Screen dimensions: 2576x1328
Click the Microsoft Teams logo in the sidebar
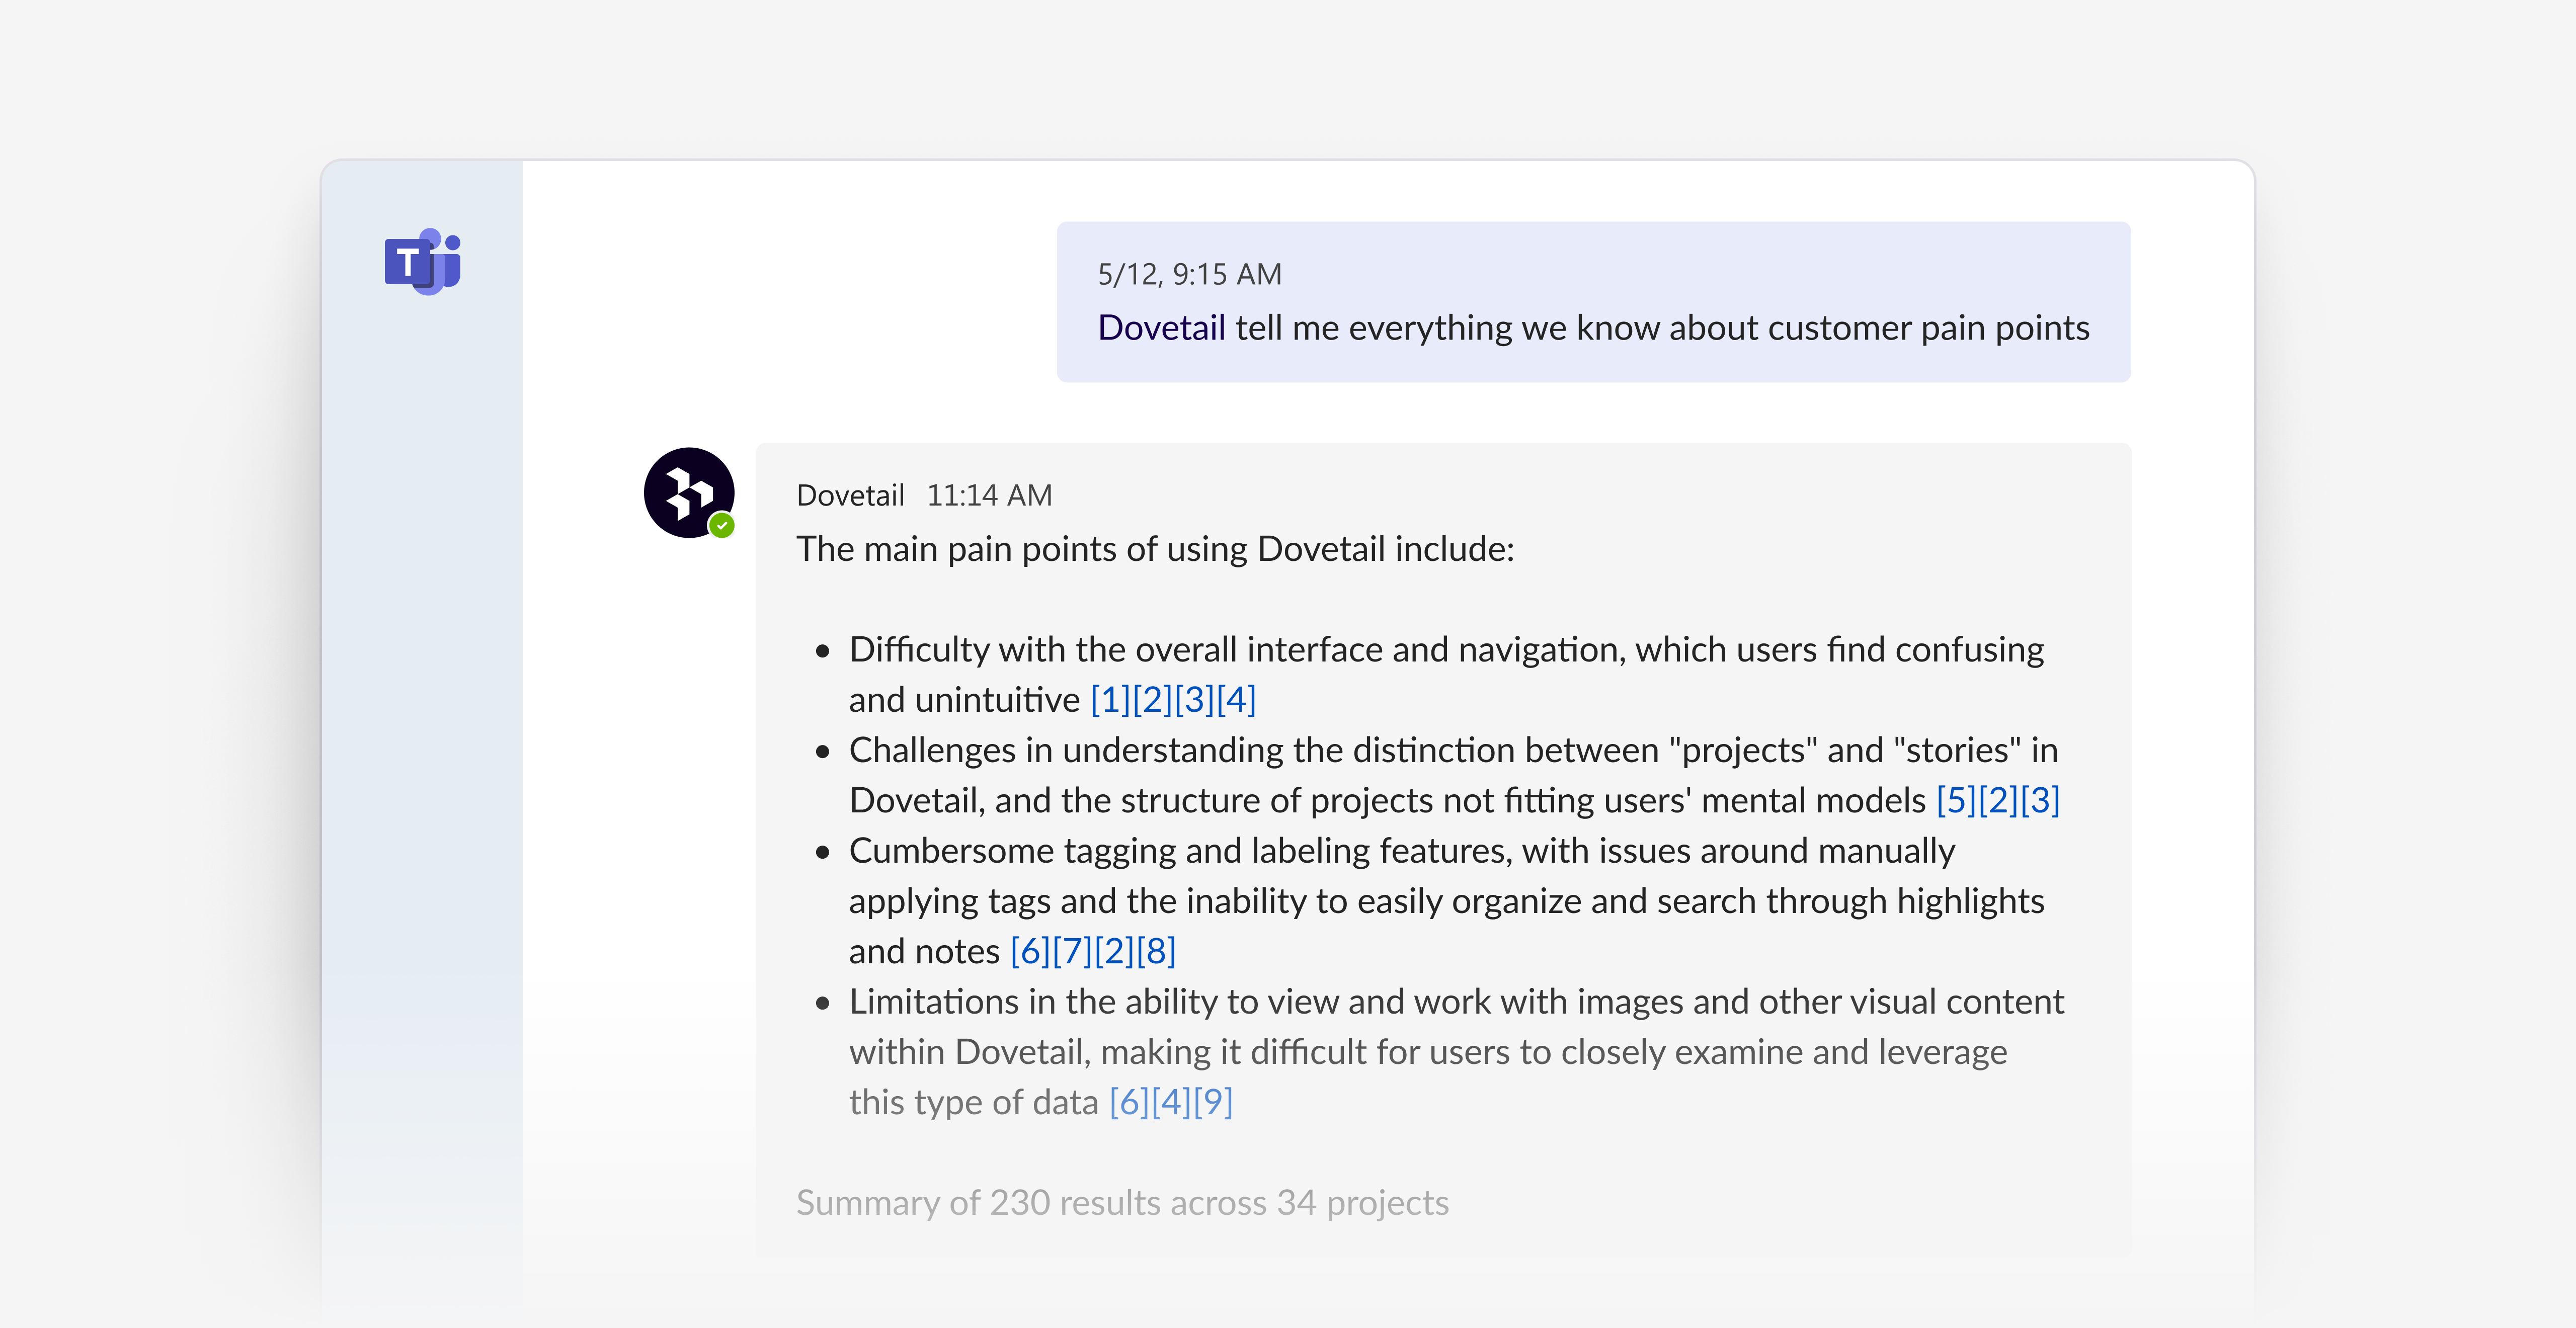(x=421, y=263)
